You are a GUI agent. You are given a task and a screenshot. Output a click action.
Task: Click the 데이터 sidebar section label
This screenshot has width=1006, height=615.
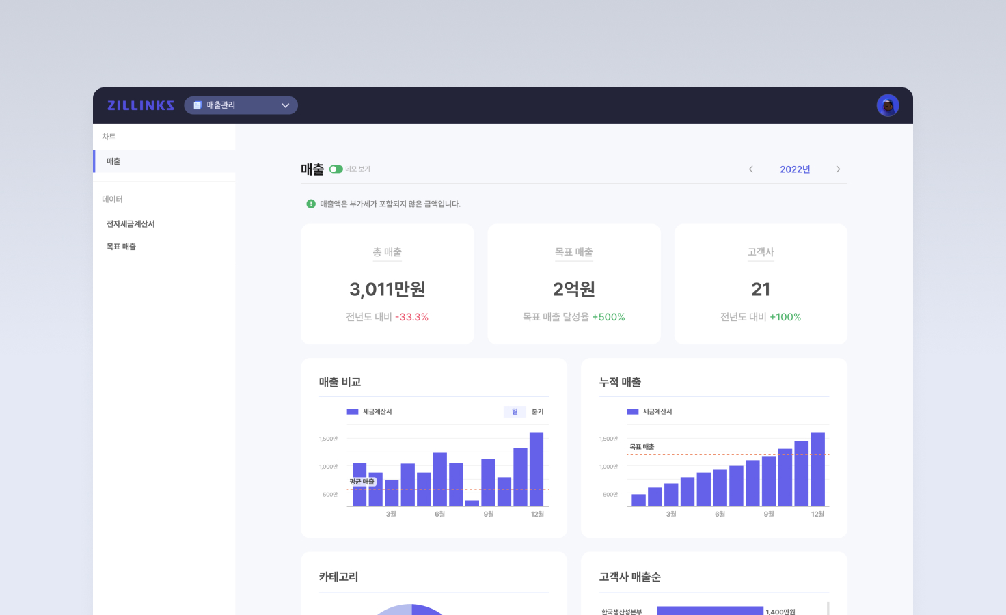[112, 200]
